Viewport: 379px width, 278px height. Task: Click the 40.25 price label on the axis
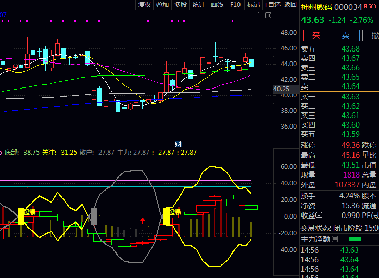(281, 89)
